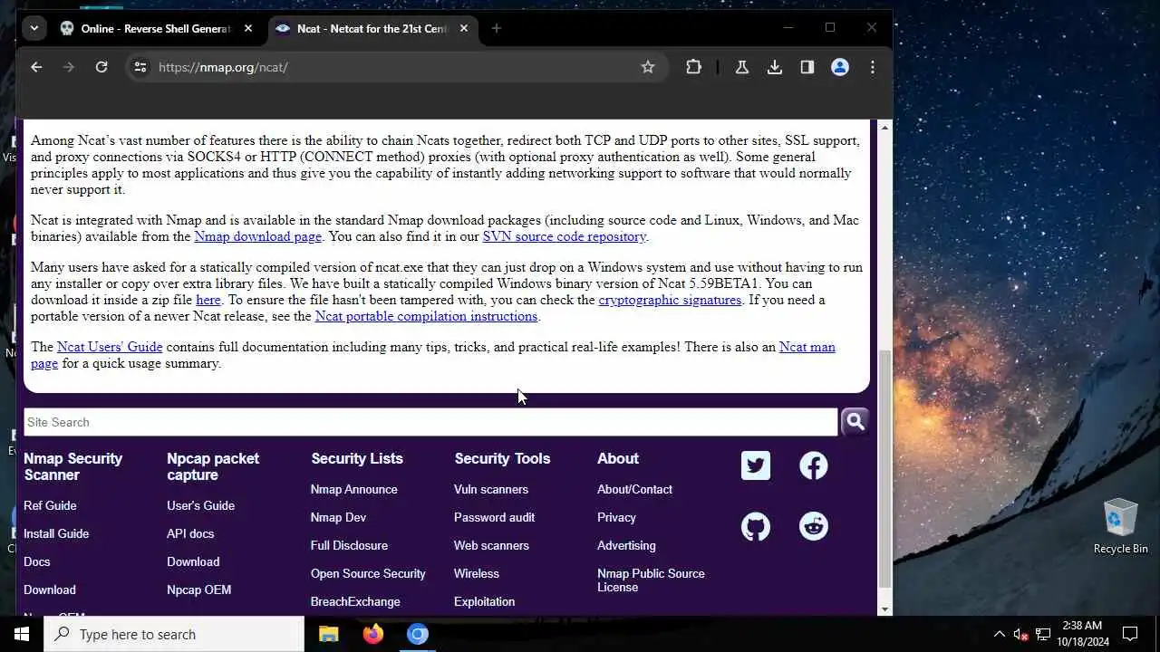This screenshot has height=652, width=1160.
Task: Open Nmap Announce link
Action: (x=353, y=489)
